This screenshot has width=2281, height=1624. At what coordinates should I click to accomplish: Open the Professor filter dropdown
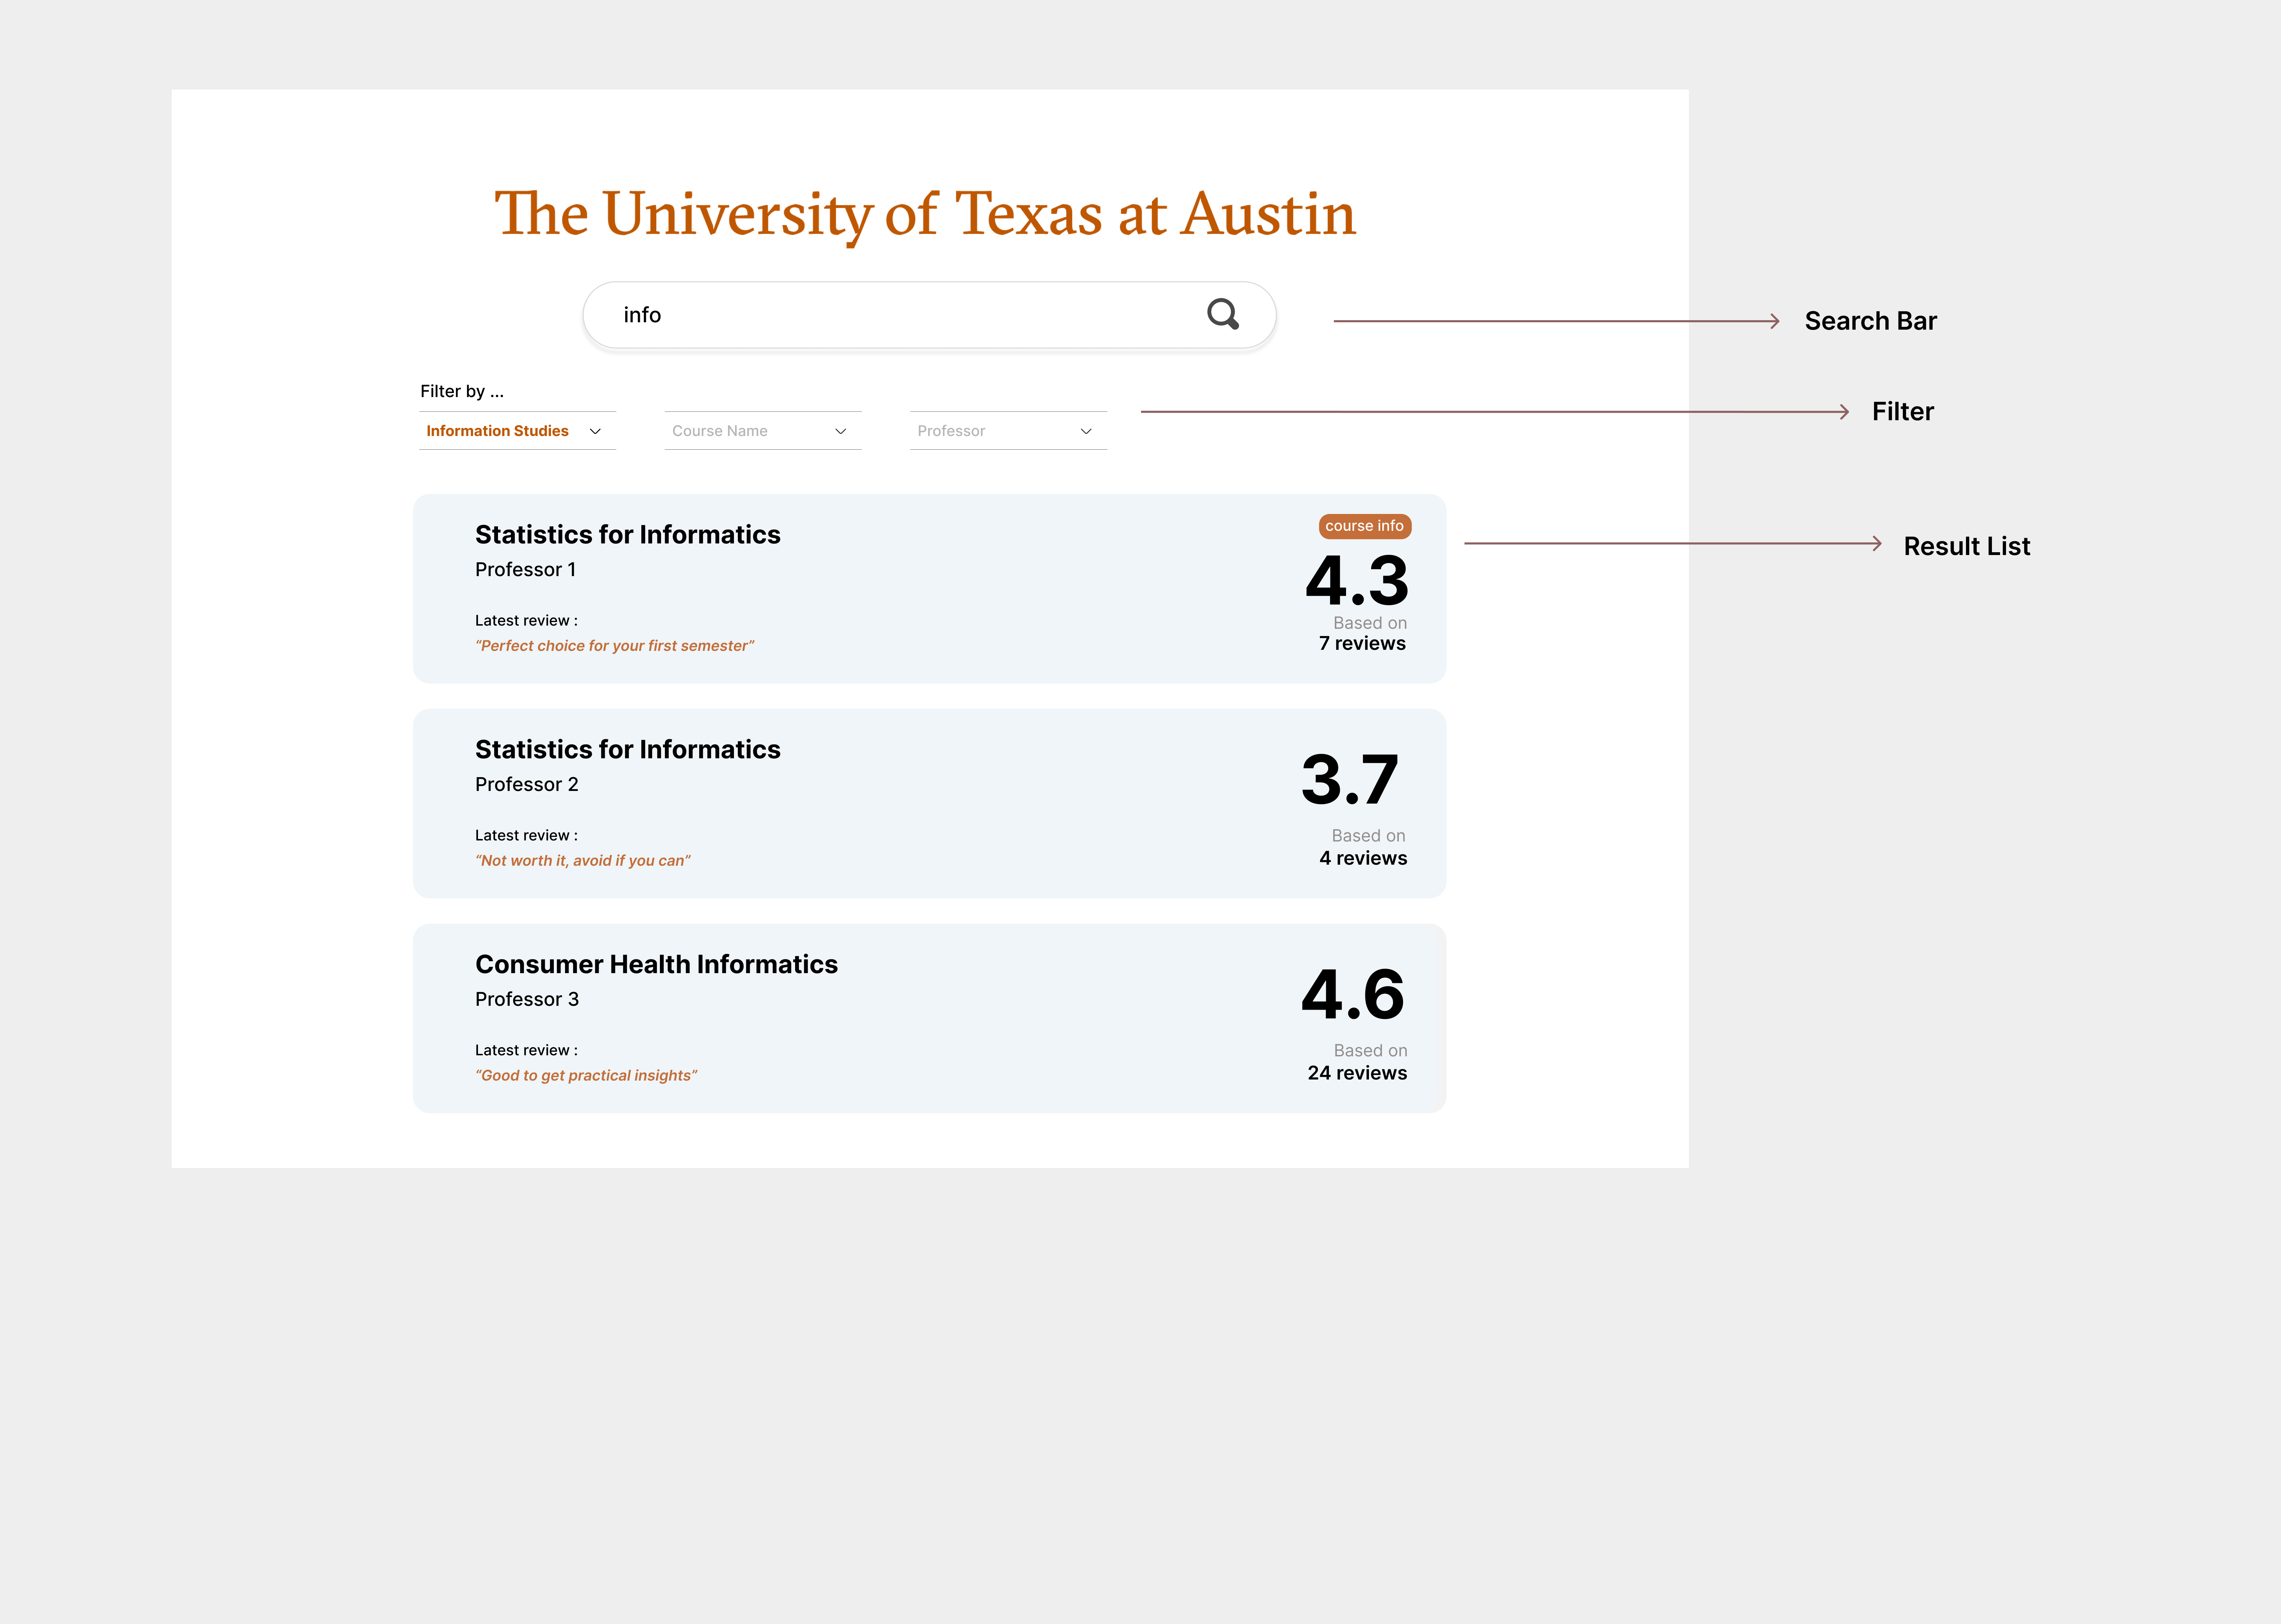1008,431
